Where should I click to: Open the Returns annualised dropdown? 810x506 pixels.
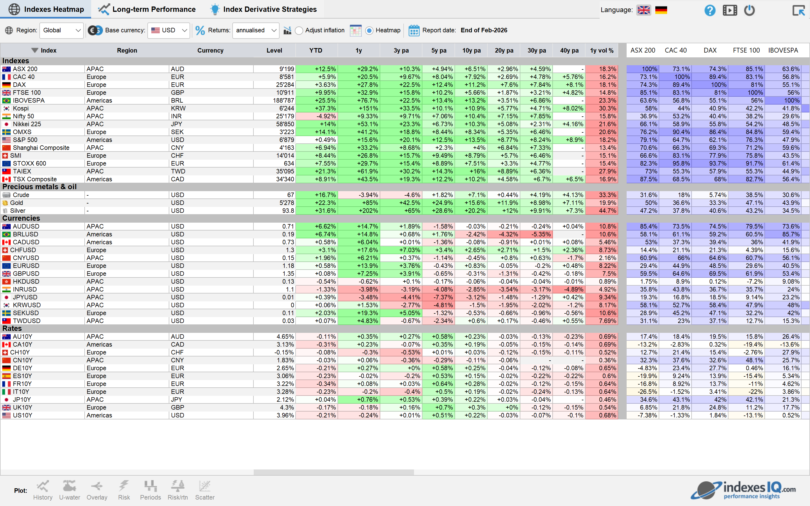click(256, 30)
